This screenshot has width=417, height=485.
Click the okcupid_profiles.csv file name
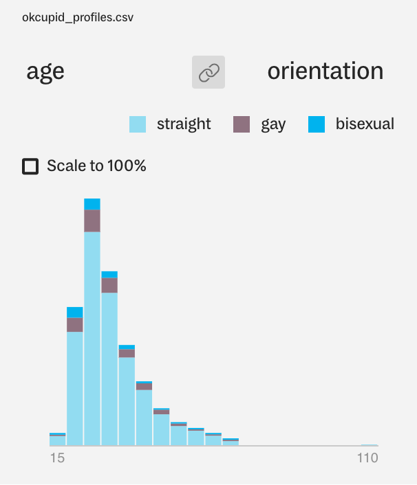point(78,17)
